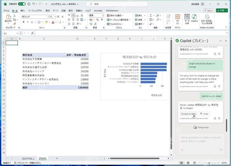Add a new sheet with plus button
This screenshot has height=166, width=231.
click(x=57, y=158)
